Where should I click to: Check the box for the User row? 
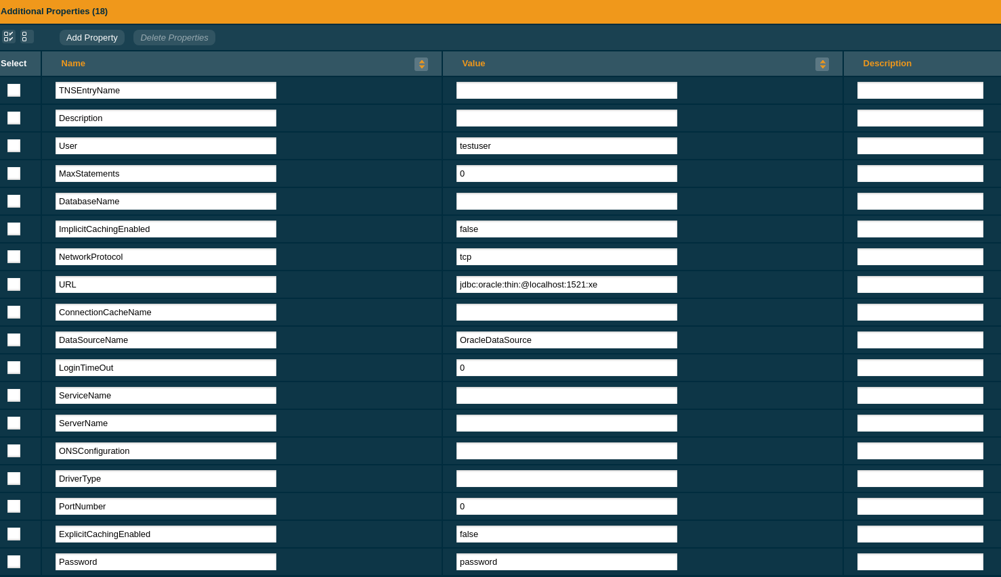coord(14,146)
